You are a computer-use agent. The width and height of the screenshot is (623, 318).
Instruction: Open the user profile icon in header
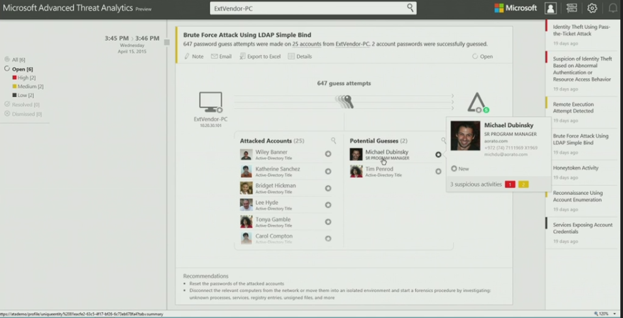point(551,8)
